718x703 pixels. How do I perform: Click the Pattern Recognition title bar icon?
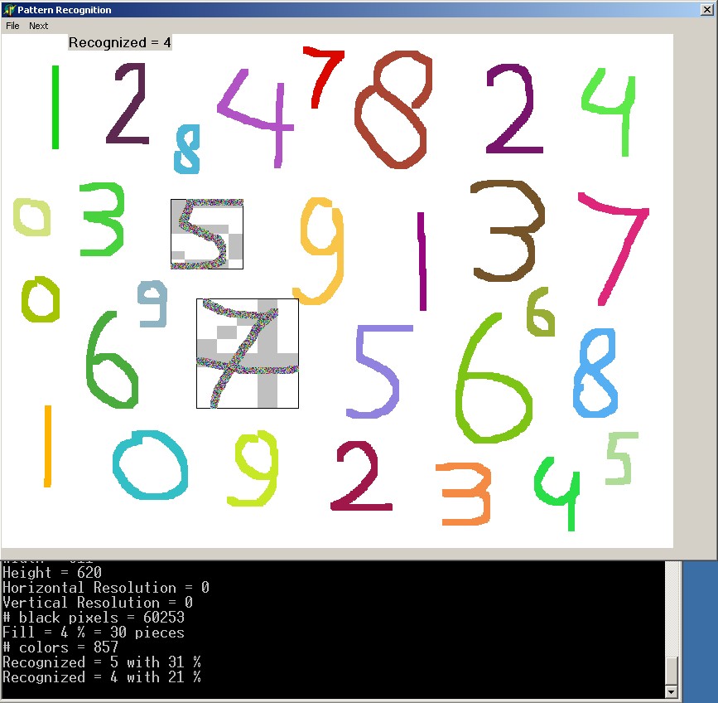click(x=9, y=10)
